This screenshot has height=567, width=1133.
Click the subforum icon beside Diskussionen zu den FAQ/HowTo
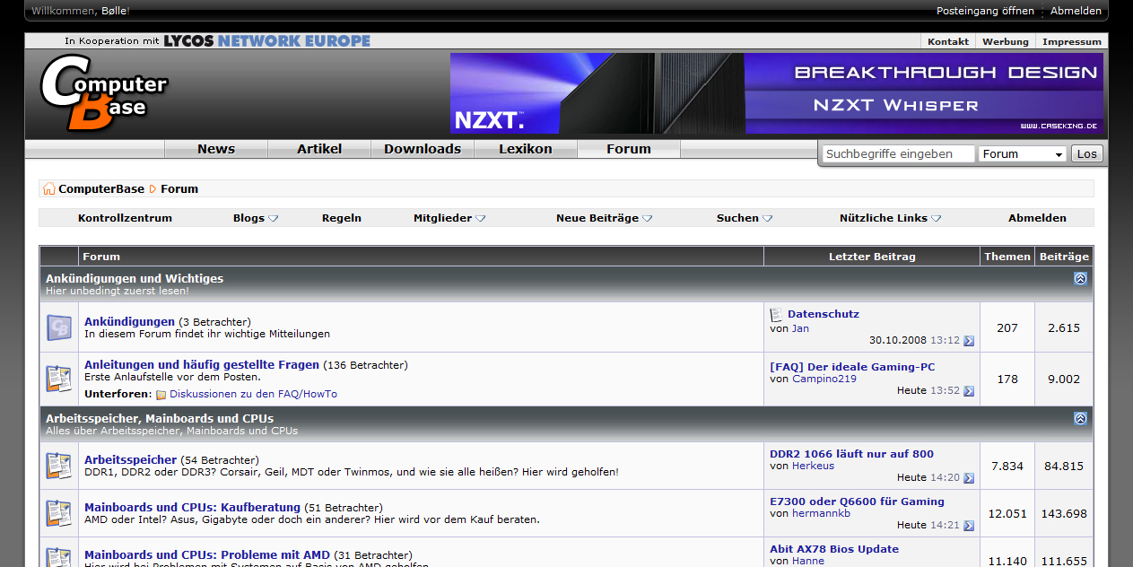pos(161,395)
